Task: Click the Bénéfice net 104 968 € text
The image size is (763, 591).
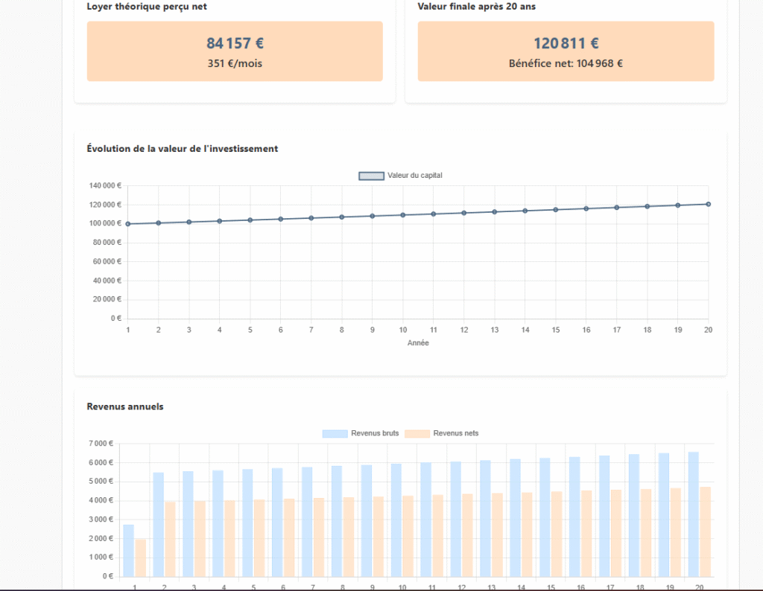Action: pyautogui.click(x=566, y=63)
